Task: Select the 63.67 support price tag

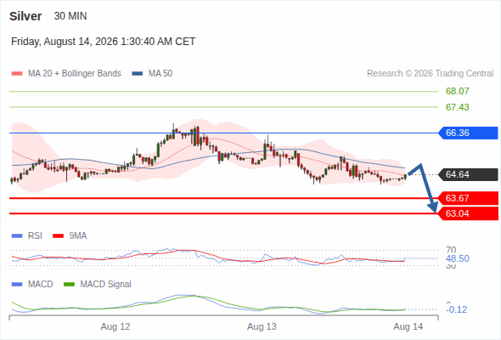Action: (468, 198)
